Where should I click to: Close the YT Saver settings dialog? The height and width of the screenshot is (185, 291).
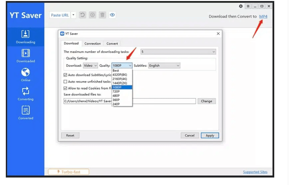[x=218, y=34]
